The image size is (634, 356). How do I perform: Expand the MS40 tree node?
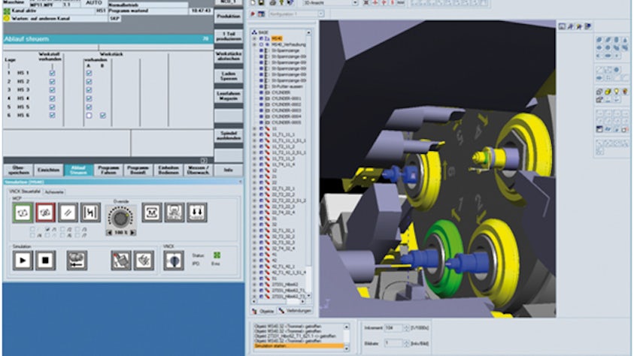254,38
